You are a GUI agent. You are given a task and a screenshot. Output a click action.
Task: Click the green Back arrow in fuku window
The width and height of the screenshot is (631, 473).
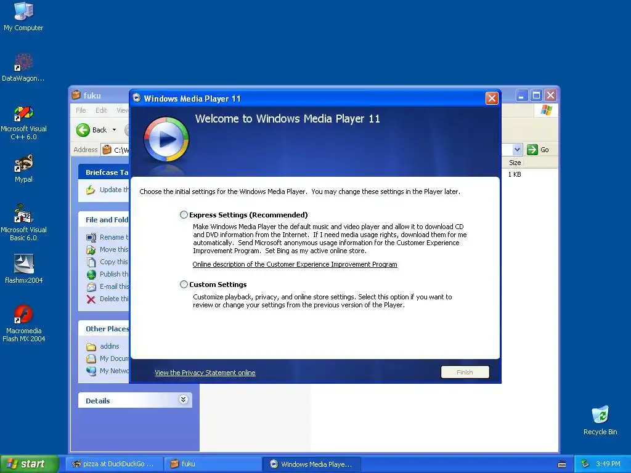[83, 130]
